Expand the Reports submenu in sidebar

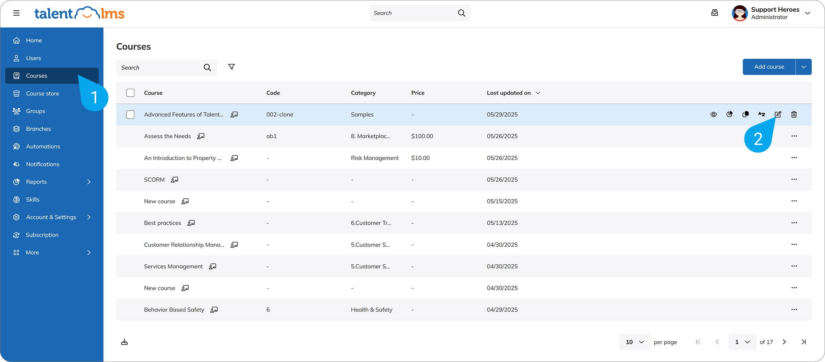(89, 182)
